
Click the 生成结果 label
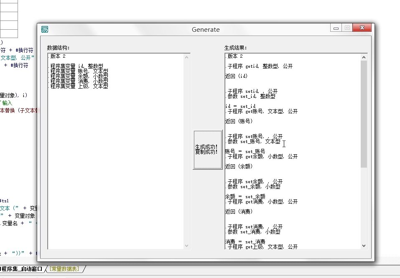coord(235,48)
